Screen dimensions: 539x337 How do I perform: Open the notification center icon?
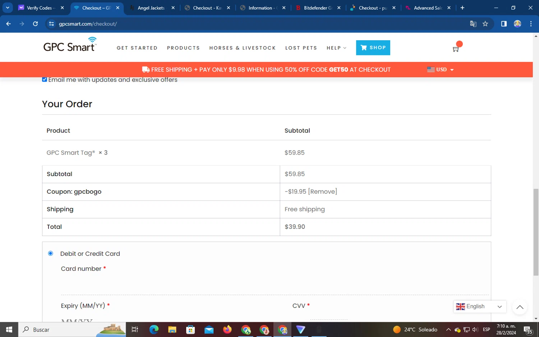click(528, 330)
